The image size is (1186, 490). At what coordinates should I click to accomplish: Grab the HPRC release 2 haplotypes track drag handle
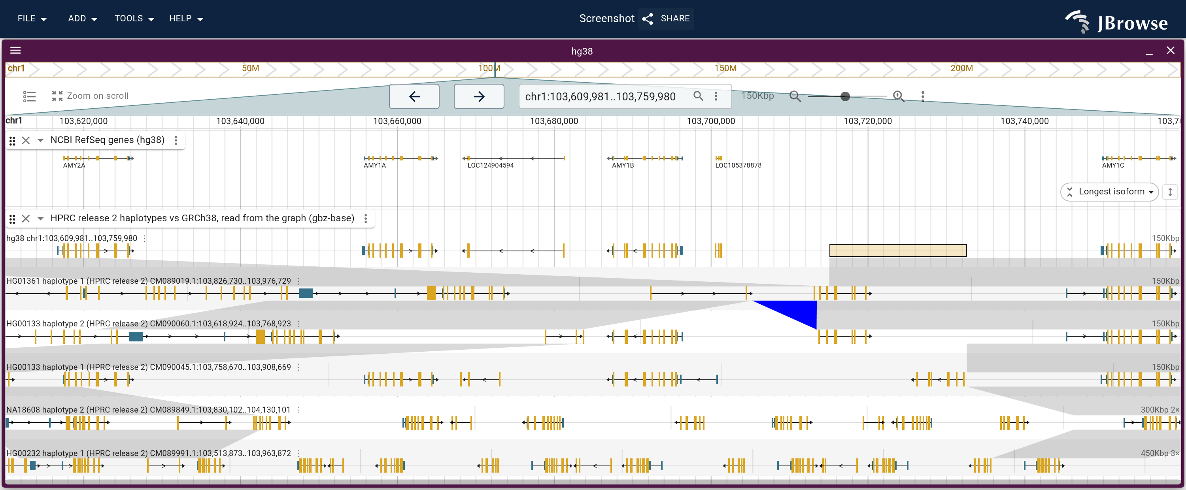point(12,219)
